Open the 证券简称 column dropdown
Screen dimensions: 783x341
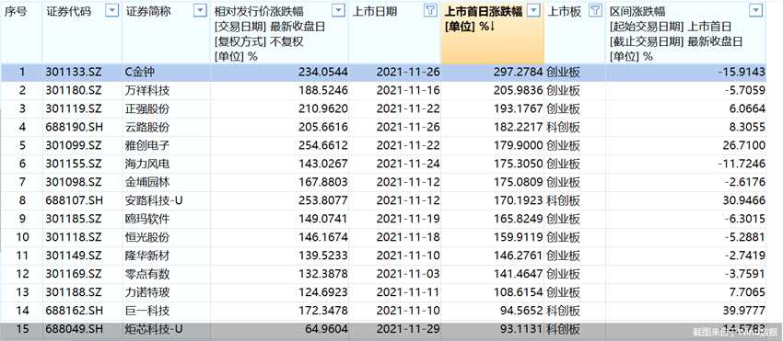pyautogui.click(x=200, y=10)
